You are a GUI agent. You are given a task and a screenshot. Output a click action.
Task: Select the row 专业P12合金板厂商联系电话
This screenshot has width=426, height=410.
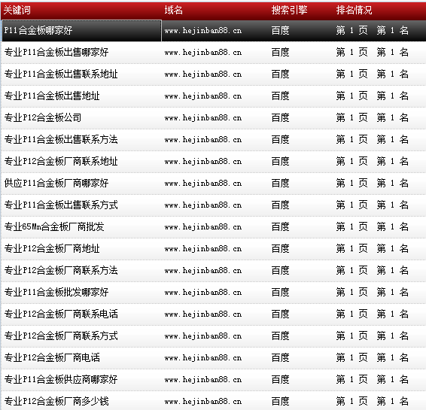pos(214,314)
